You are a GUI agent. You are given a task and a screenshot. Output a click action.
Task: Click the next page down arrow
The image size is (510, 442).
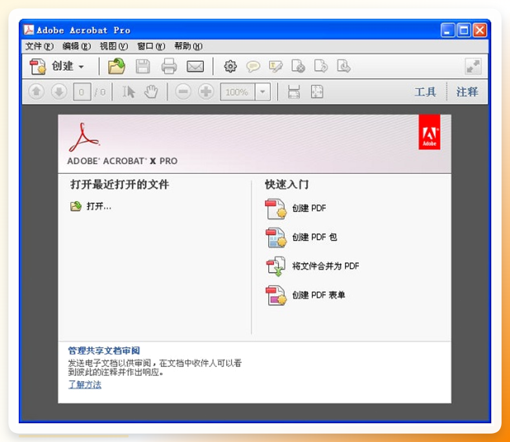click(59, 92)
